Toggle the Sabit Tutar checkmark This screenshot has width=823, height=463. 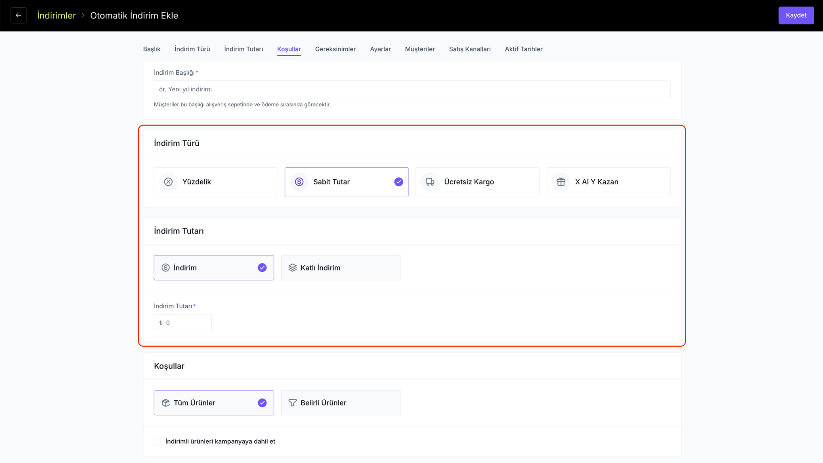pos(399,182)
